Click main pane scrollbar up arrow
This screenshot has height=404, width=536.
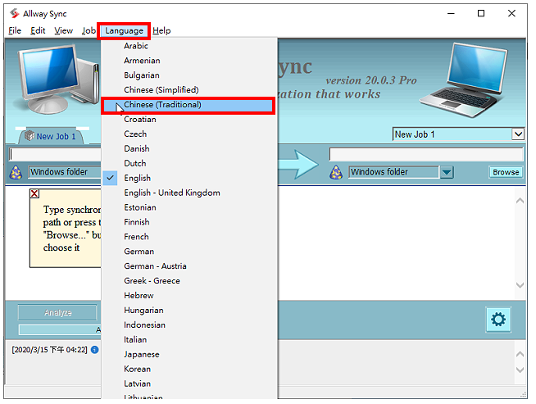tap(520, 201)
